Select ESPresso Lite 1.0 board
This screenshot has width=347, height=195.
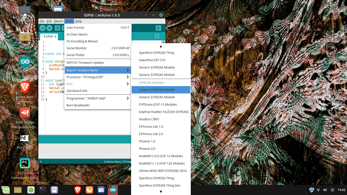click(161, 126)
